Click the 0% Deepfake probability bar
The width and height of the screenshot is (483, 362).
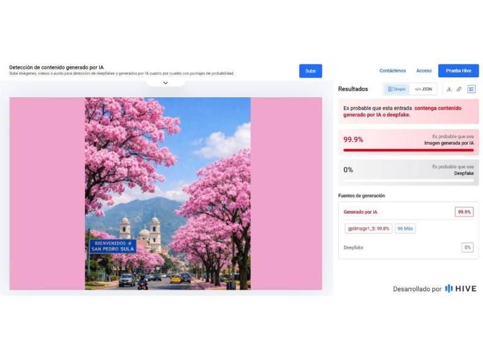pyautogui.click(x=409, y=180)
